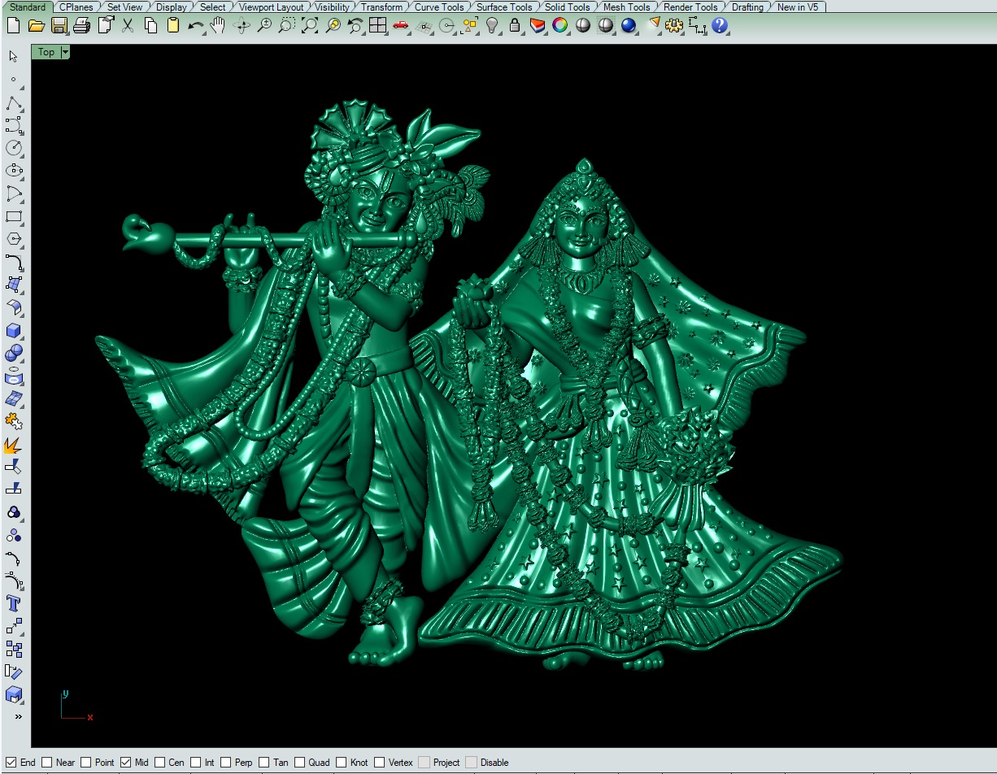Select the Circle tool in left sidebar

point(14,148)
